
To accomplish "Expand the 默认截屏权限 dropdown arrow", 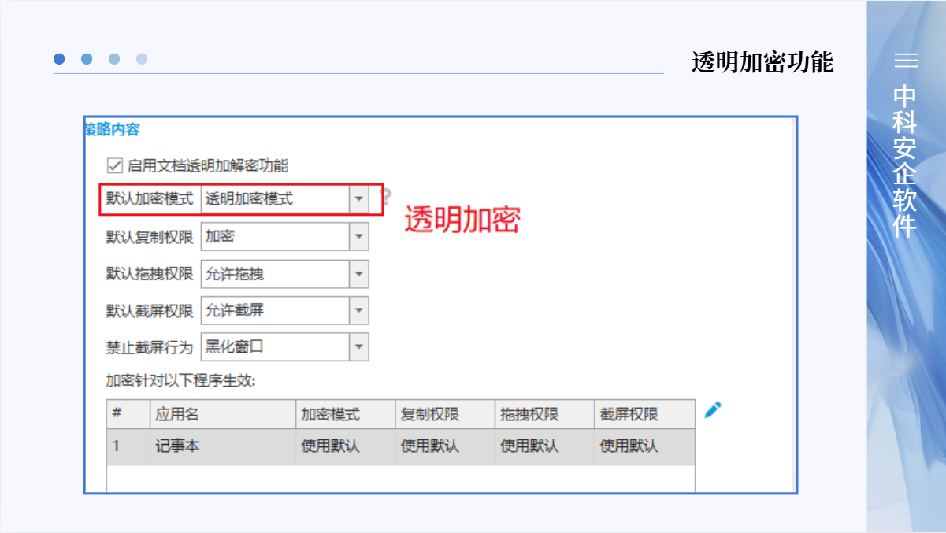I will [359, 311].
